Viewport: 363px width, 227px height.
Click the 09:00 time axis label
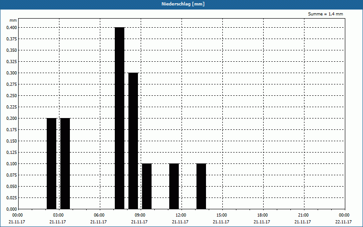(x=140, y=215)
